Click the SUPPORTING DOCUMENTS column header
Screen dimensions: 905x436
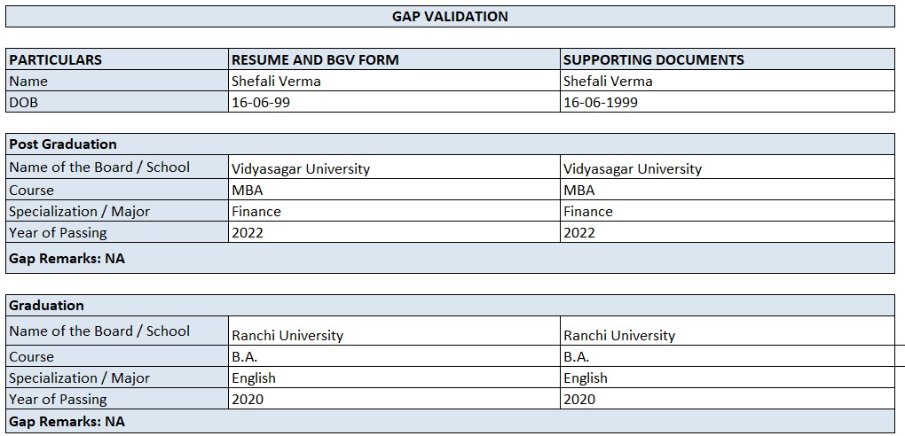coord(653,60)
